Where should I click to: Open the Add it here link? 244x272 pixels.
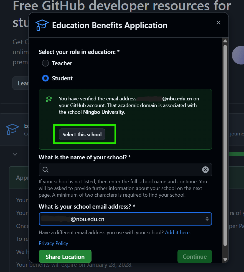(178, 232)
